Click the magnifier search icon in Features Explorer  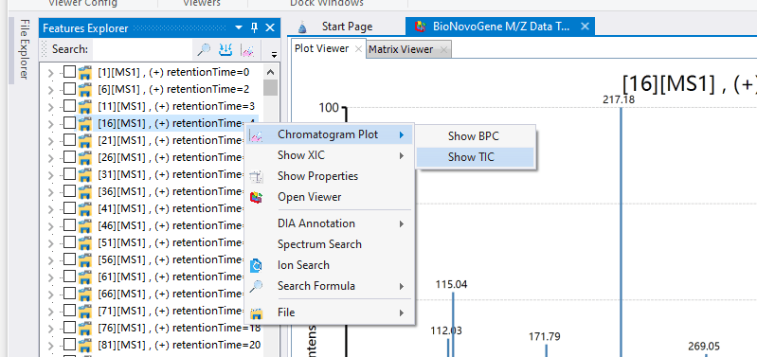(204, 49)
